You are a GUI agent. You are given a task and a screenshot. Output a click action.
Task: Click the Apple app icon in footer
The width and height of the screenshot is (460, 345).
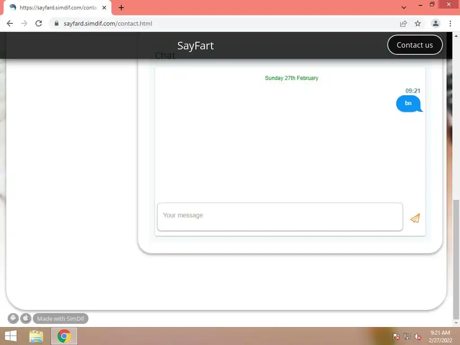coord(26,318)
